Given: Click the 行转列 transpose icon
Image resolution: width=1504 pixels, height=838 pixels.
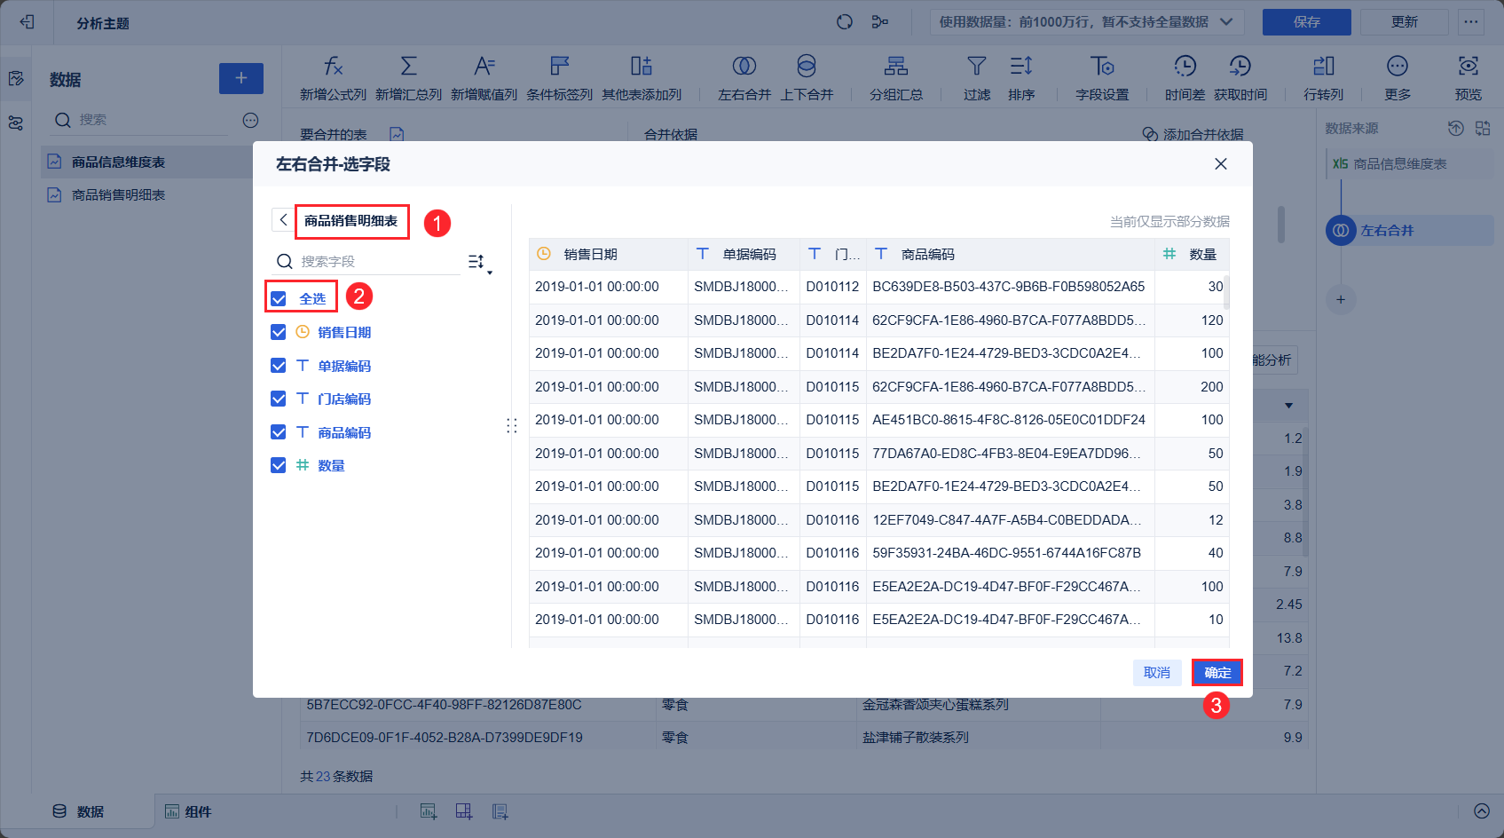Looking at the screenshot, I should point(1324,67).
